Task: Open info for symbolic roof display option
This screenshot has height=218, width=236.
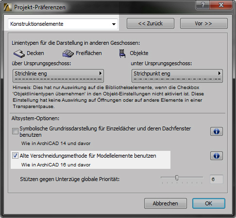Action: (x=217, y=131)
